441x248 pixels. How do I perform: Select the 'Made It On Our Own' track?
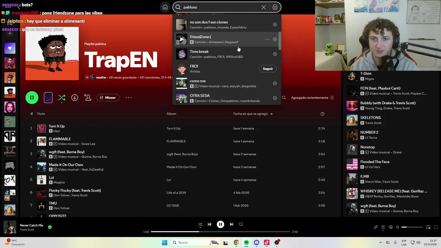click(x=180, y=167)
